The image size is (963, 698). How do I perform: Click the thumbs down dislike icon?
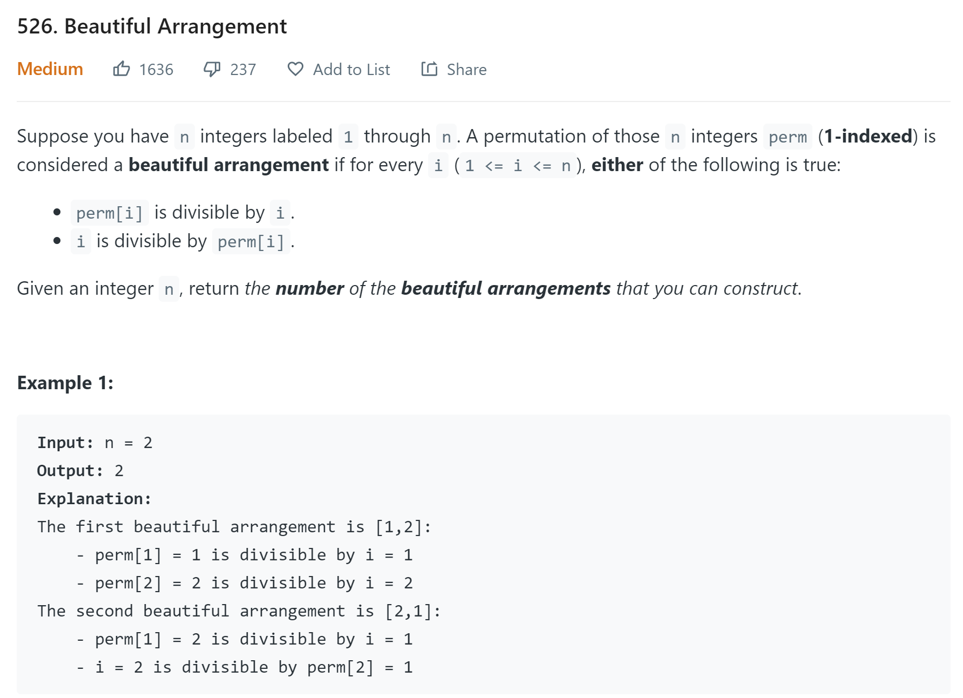pos(212,69)
